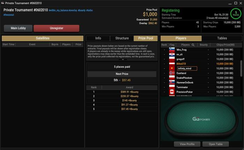Click the Canada flag beside PrecisionPoker
This screenshot has width=244, height=150.
pyautogui.click(x=172, y=92)
